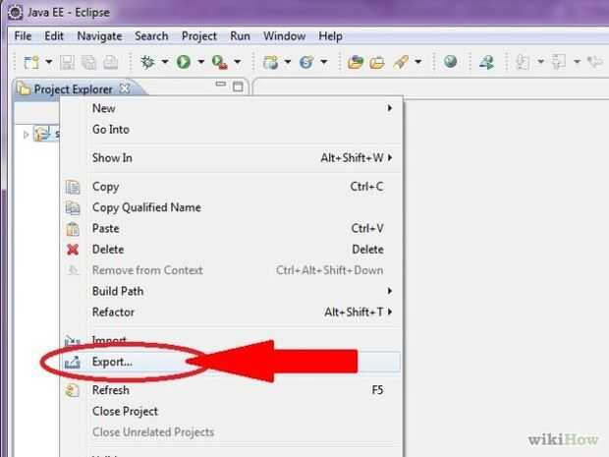Select the Project Explorer tab
The image size is (609, 457).
73,89
